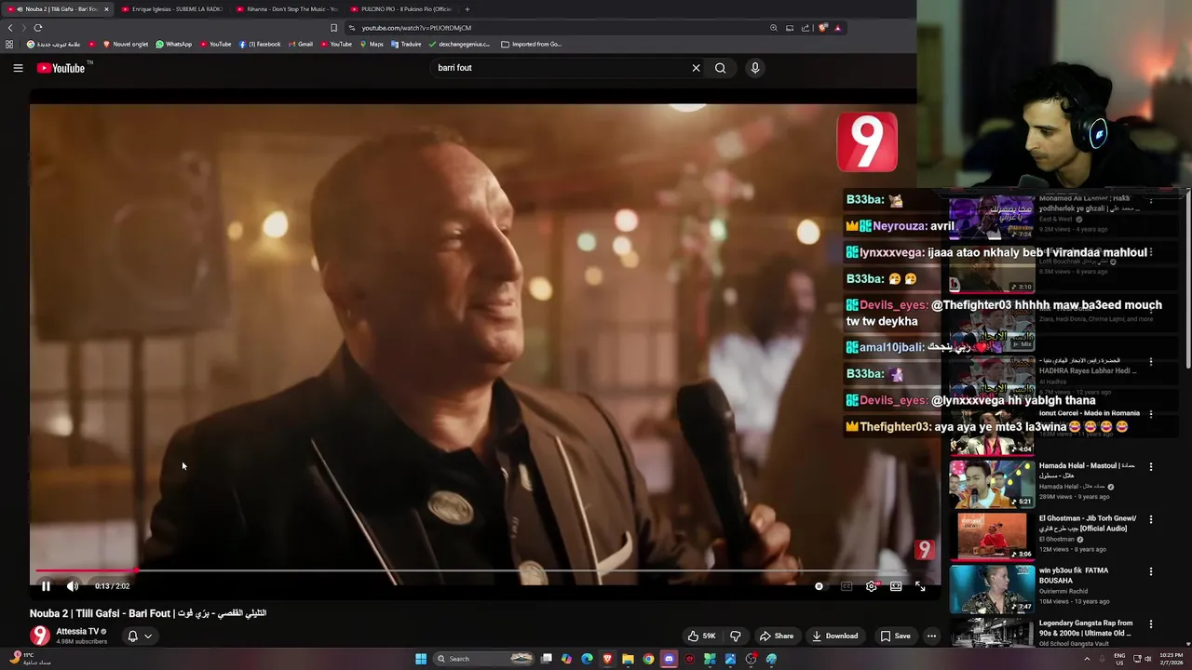Image resolution: width=1192 pixels, height=670 pixels.
Task: Open the browser zoom icon
Action: click(773, 28)
